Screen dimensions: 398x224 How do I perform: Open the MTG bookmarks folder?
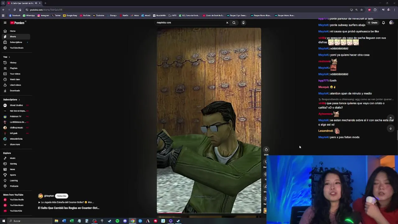pyautogui.click(x=173, y=16)
